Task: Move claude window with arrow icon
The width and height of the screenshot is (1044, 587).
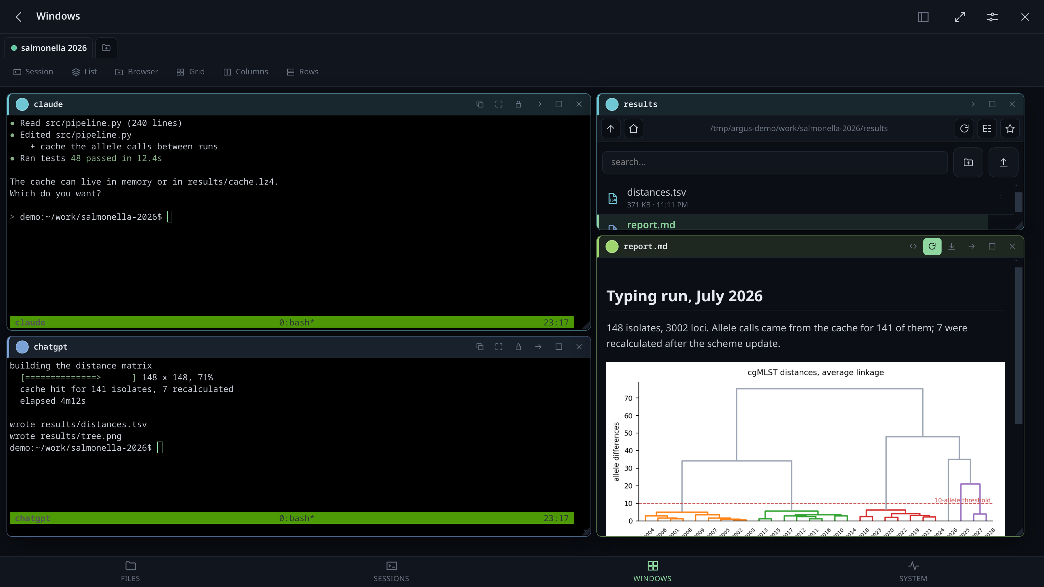Action: pyautogui.click(x=538, y=104)
